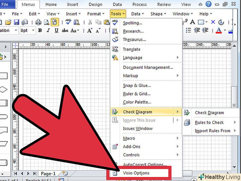The image size is (241, 181).
Task: Choose Spelling... in the Tools menu
Action: tap(146, 23)
